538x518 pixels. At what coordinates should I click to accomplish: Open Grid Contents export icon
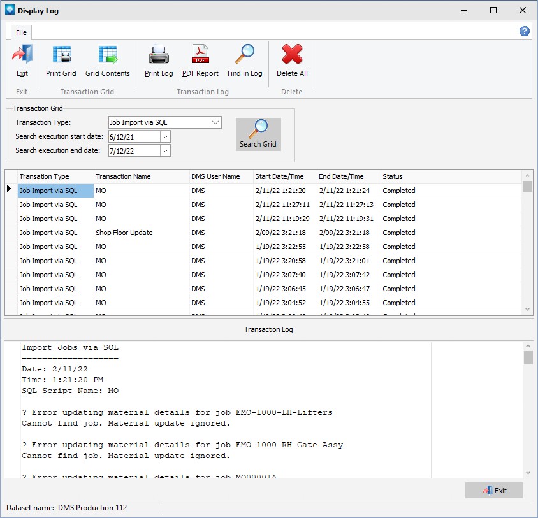click(x=108, y=55)
